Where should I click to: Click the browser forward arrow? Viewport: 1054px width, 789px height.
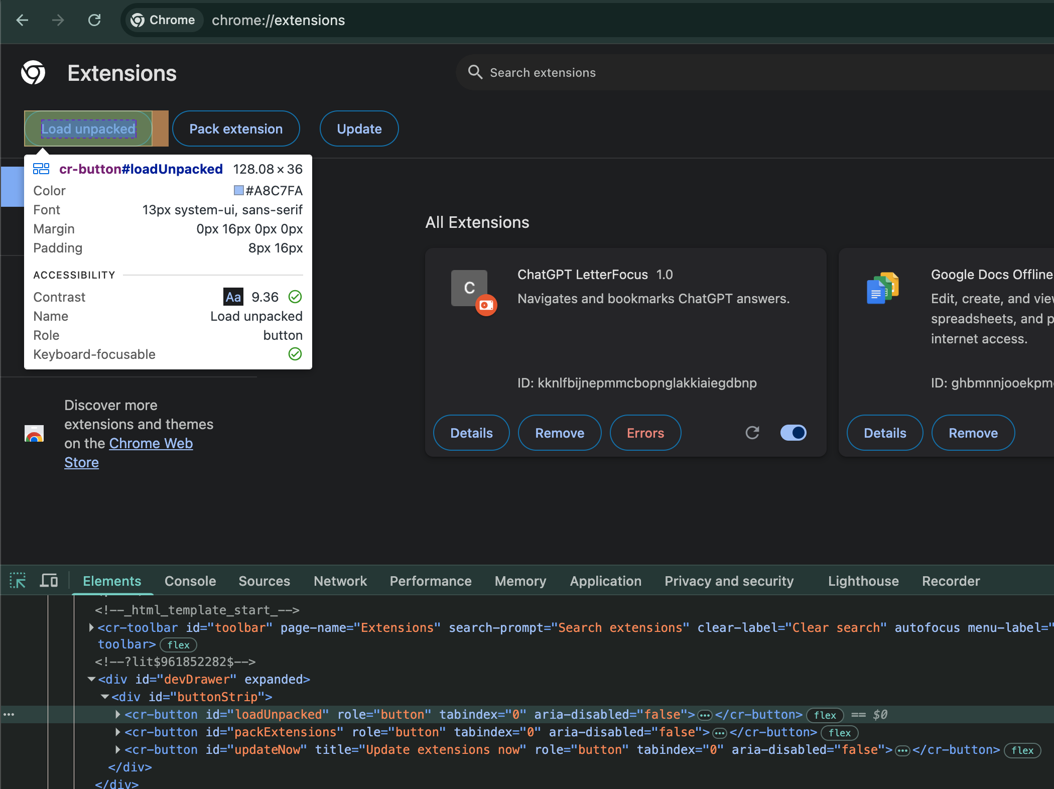tap(58, 20)
